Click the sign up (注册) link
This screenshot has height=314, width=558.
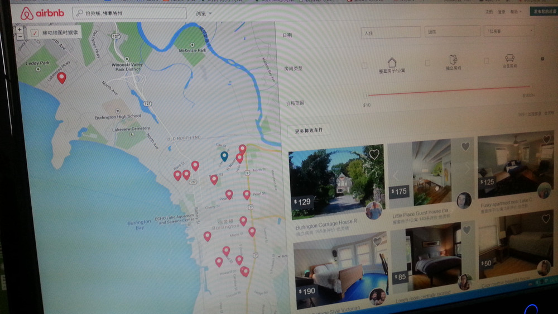489,11
